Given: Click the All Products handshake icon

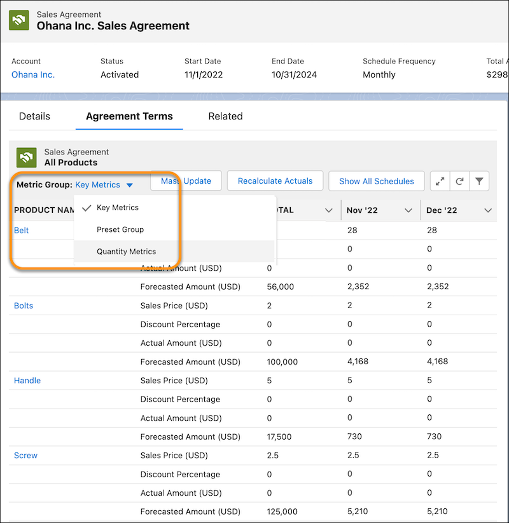Looking at the screenshot, I should [x=26, y=158].
